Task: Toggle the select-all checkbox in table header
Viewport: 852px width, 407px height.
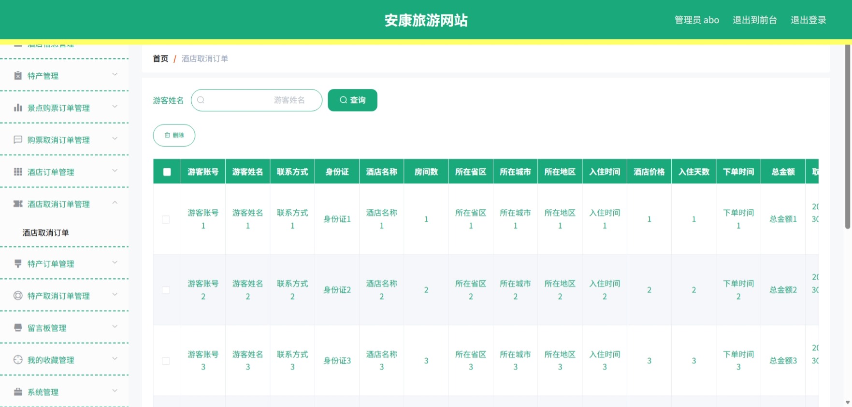Action: (167, 172)
